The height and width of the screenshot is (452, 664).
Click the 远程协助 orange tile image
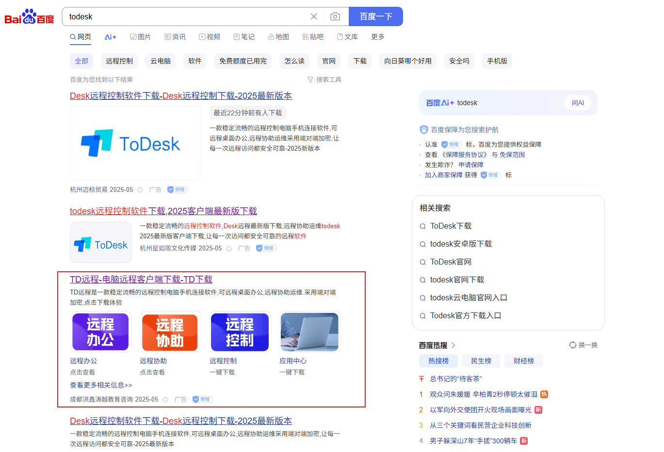point(170,332)
